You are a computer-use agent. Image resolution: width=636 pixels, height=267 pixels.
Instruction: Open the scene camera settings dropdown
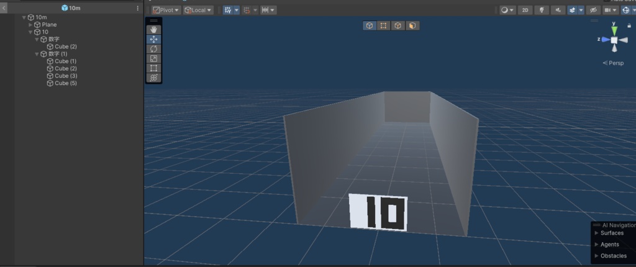[x=611, y=10]
